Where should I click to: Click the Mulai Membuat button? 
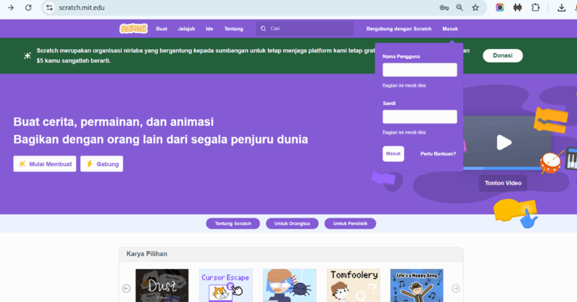[x=45, y=164]
